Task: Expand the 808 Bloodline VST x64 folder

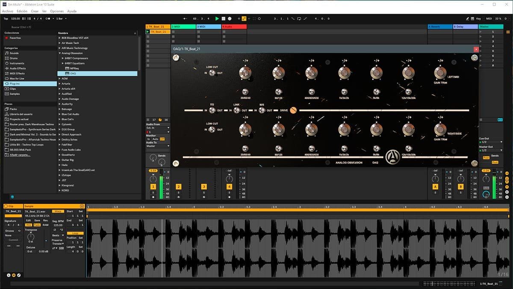Action: point(60,38)
